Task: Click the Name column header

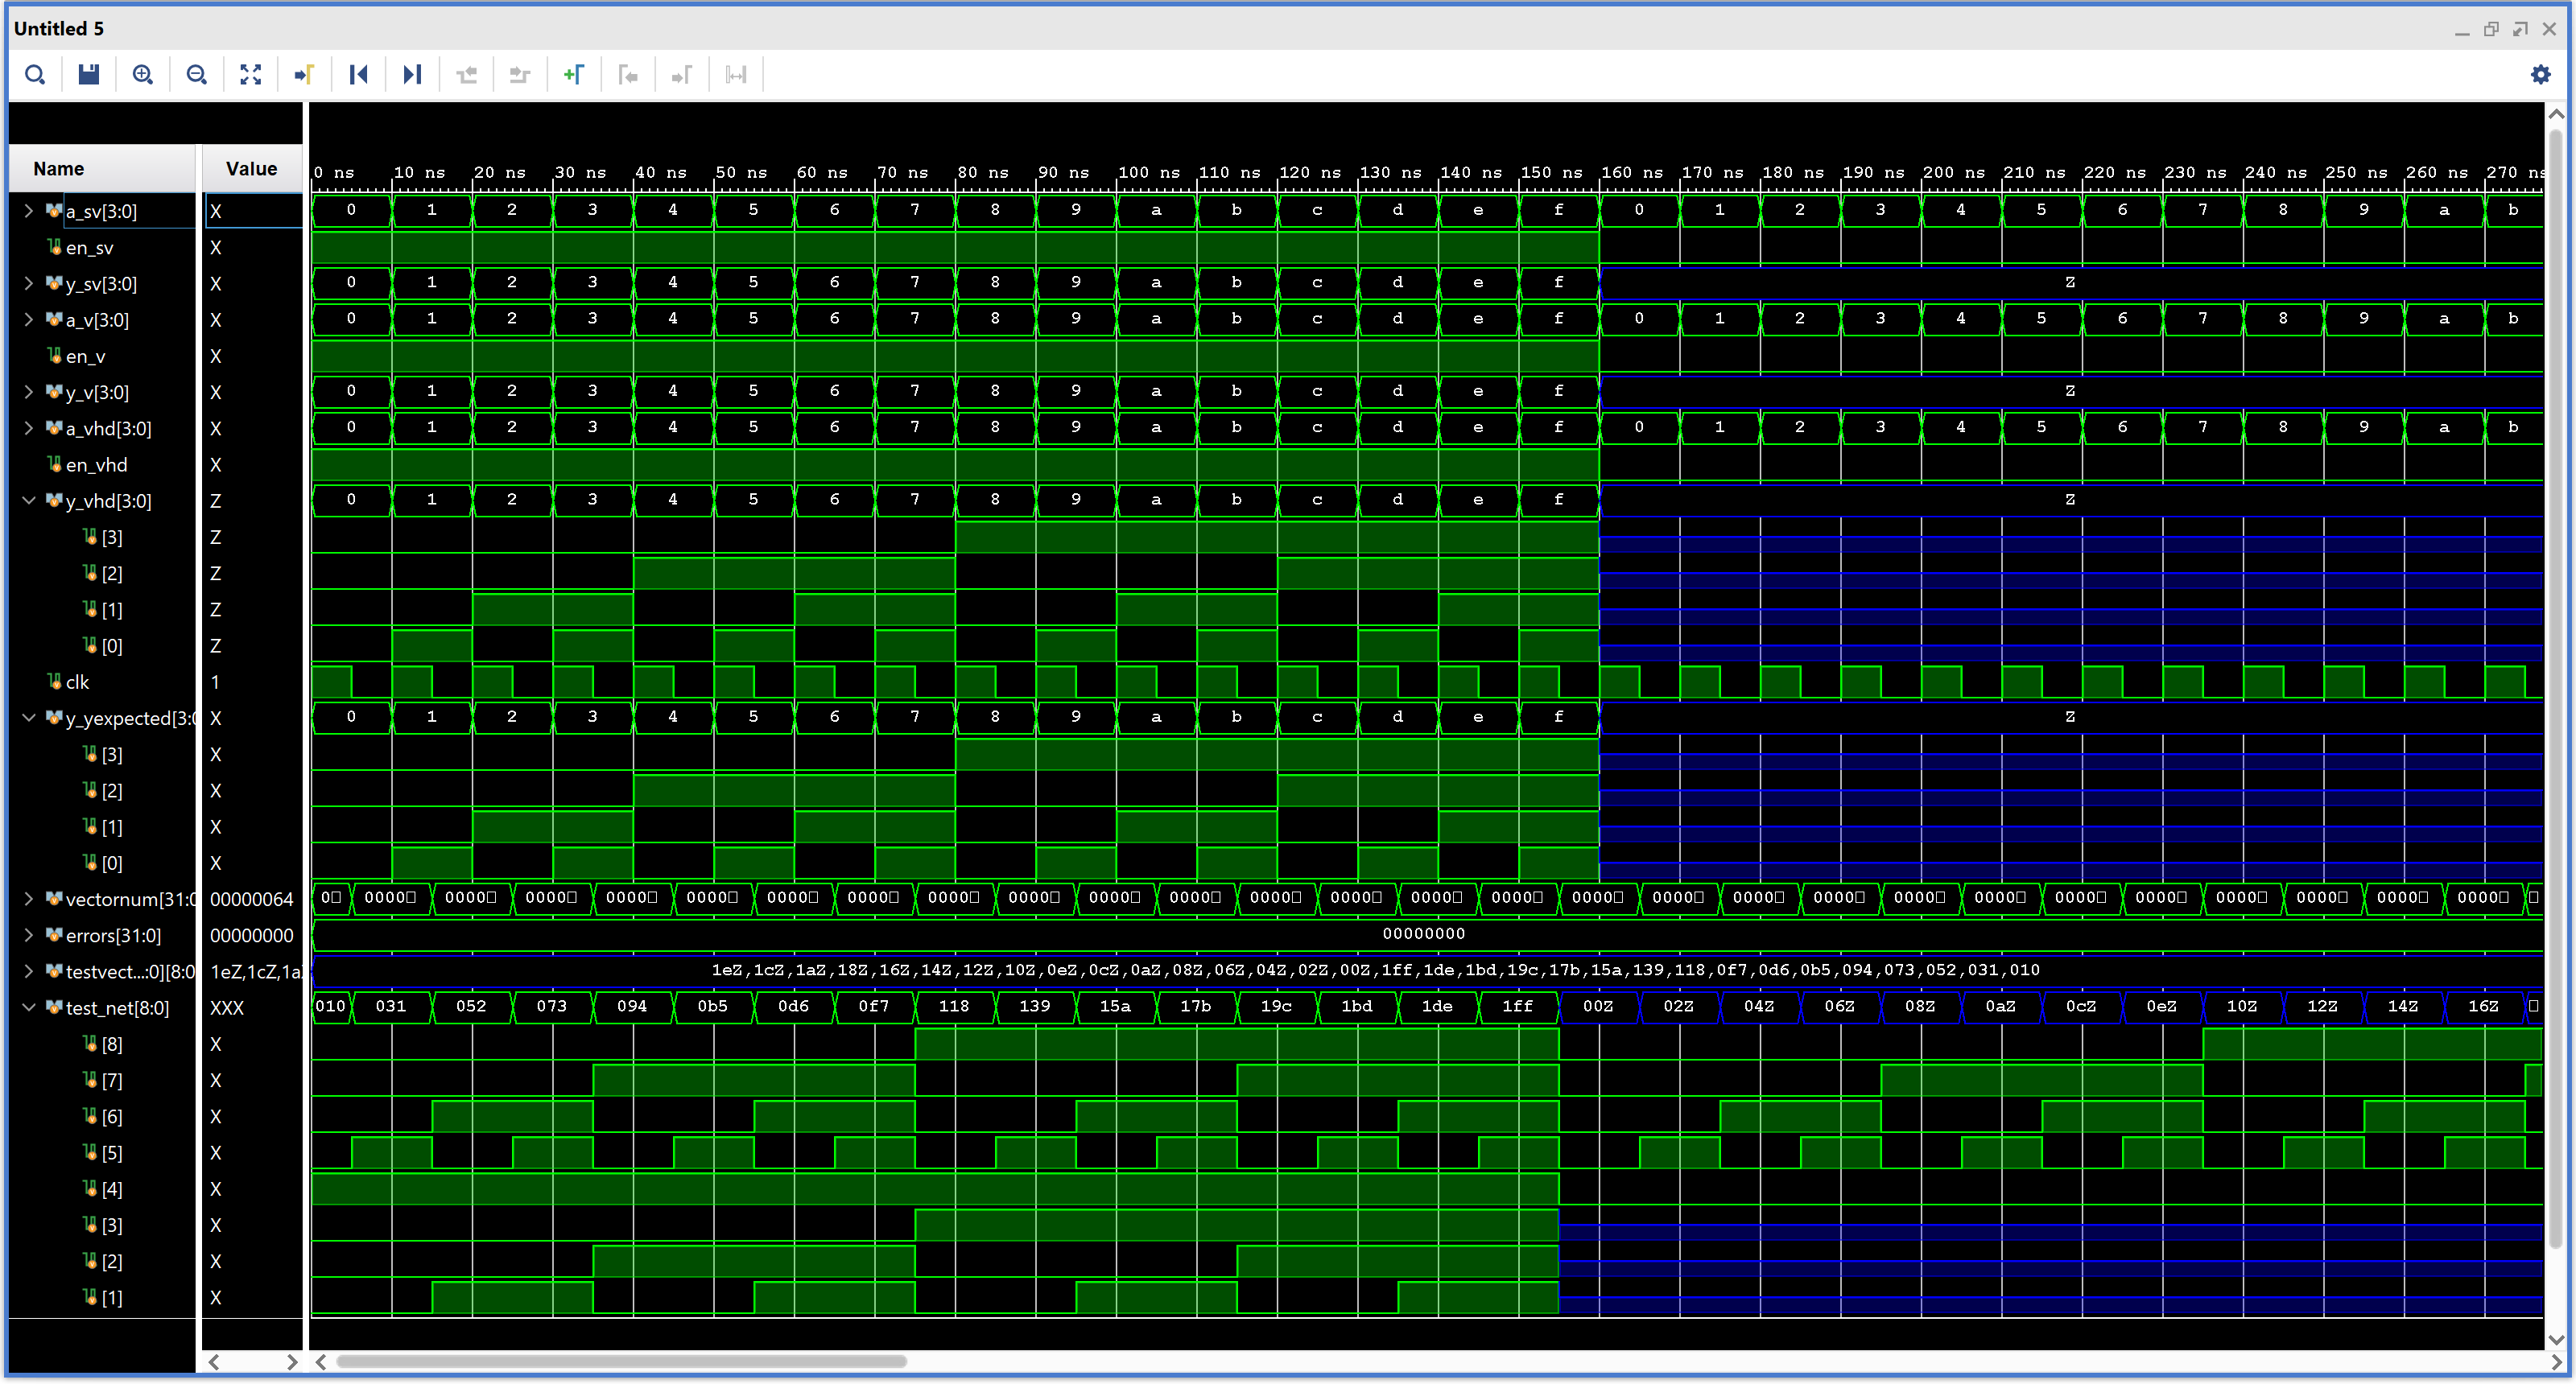Action: (x=58, y=169)
